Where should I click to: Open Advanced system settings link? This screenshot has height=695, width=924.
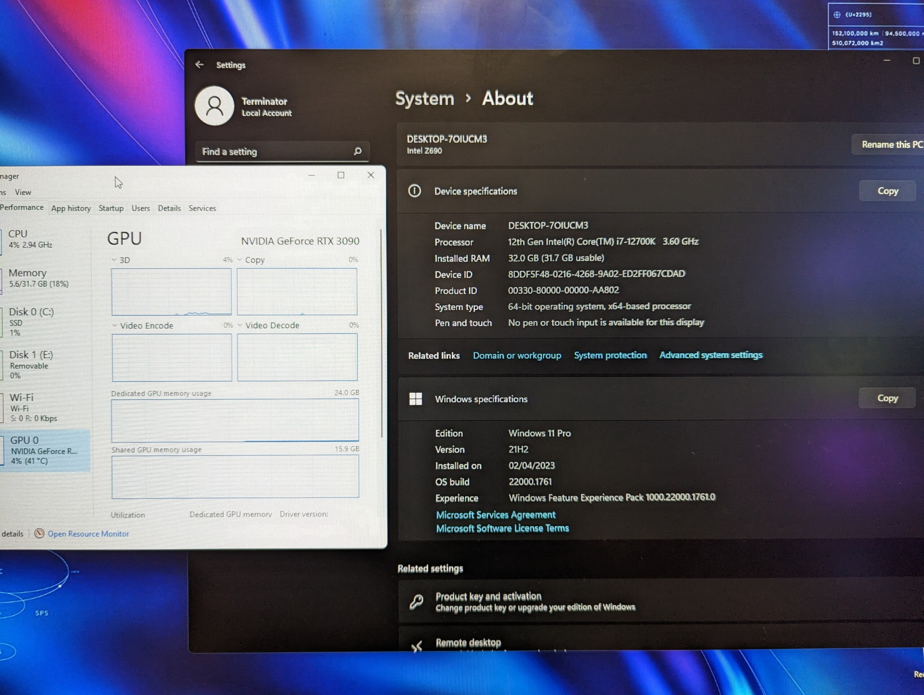(711, 355)
